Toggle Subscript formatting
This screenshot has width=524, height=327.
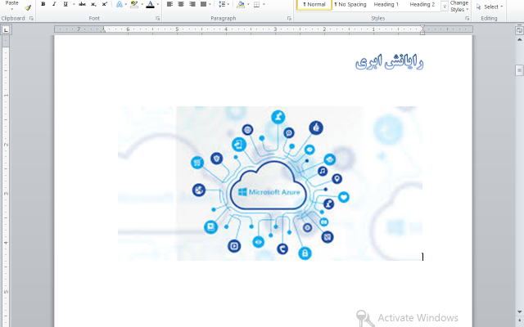pos(93,4)
